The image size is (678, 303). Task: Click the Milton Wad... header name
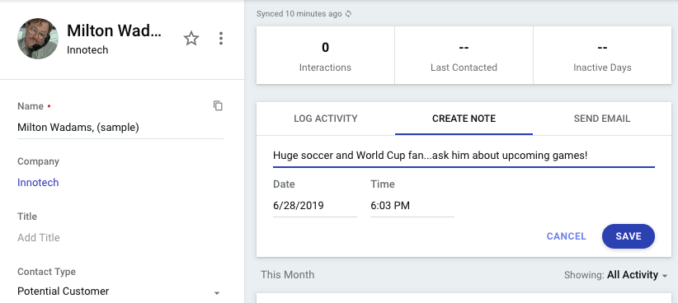[x=114, y=30]
